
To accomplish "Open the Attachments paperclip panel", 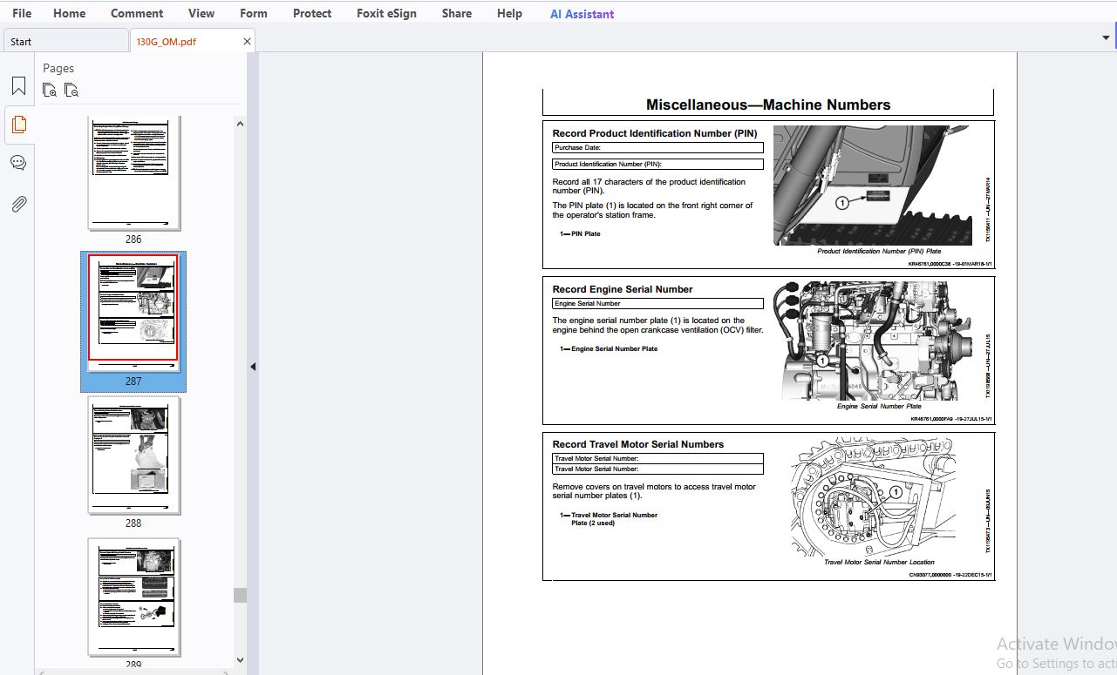I will (18, 204).
